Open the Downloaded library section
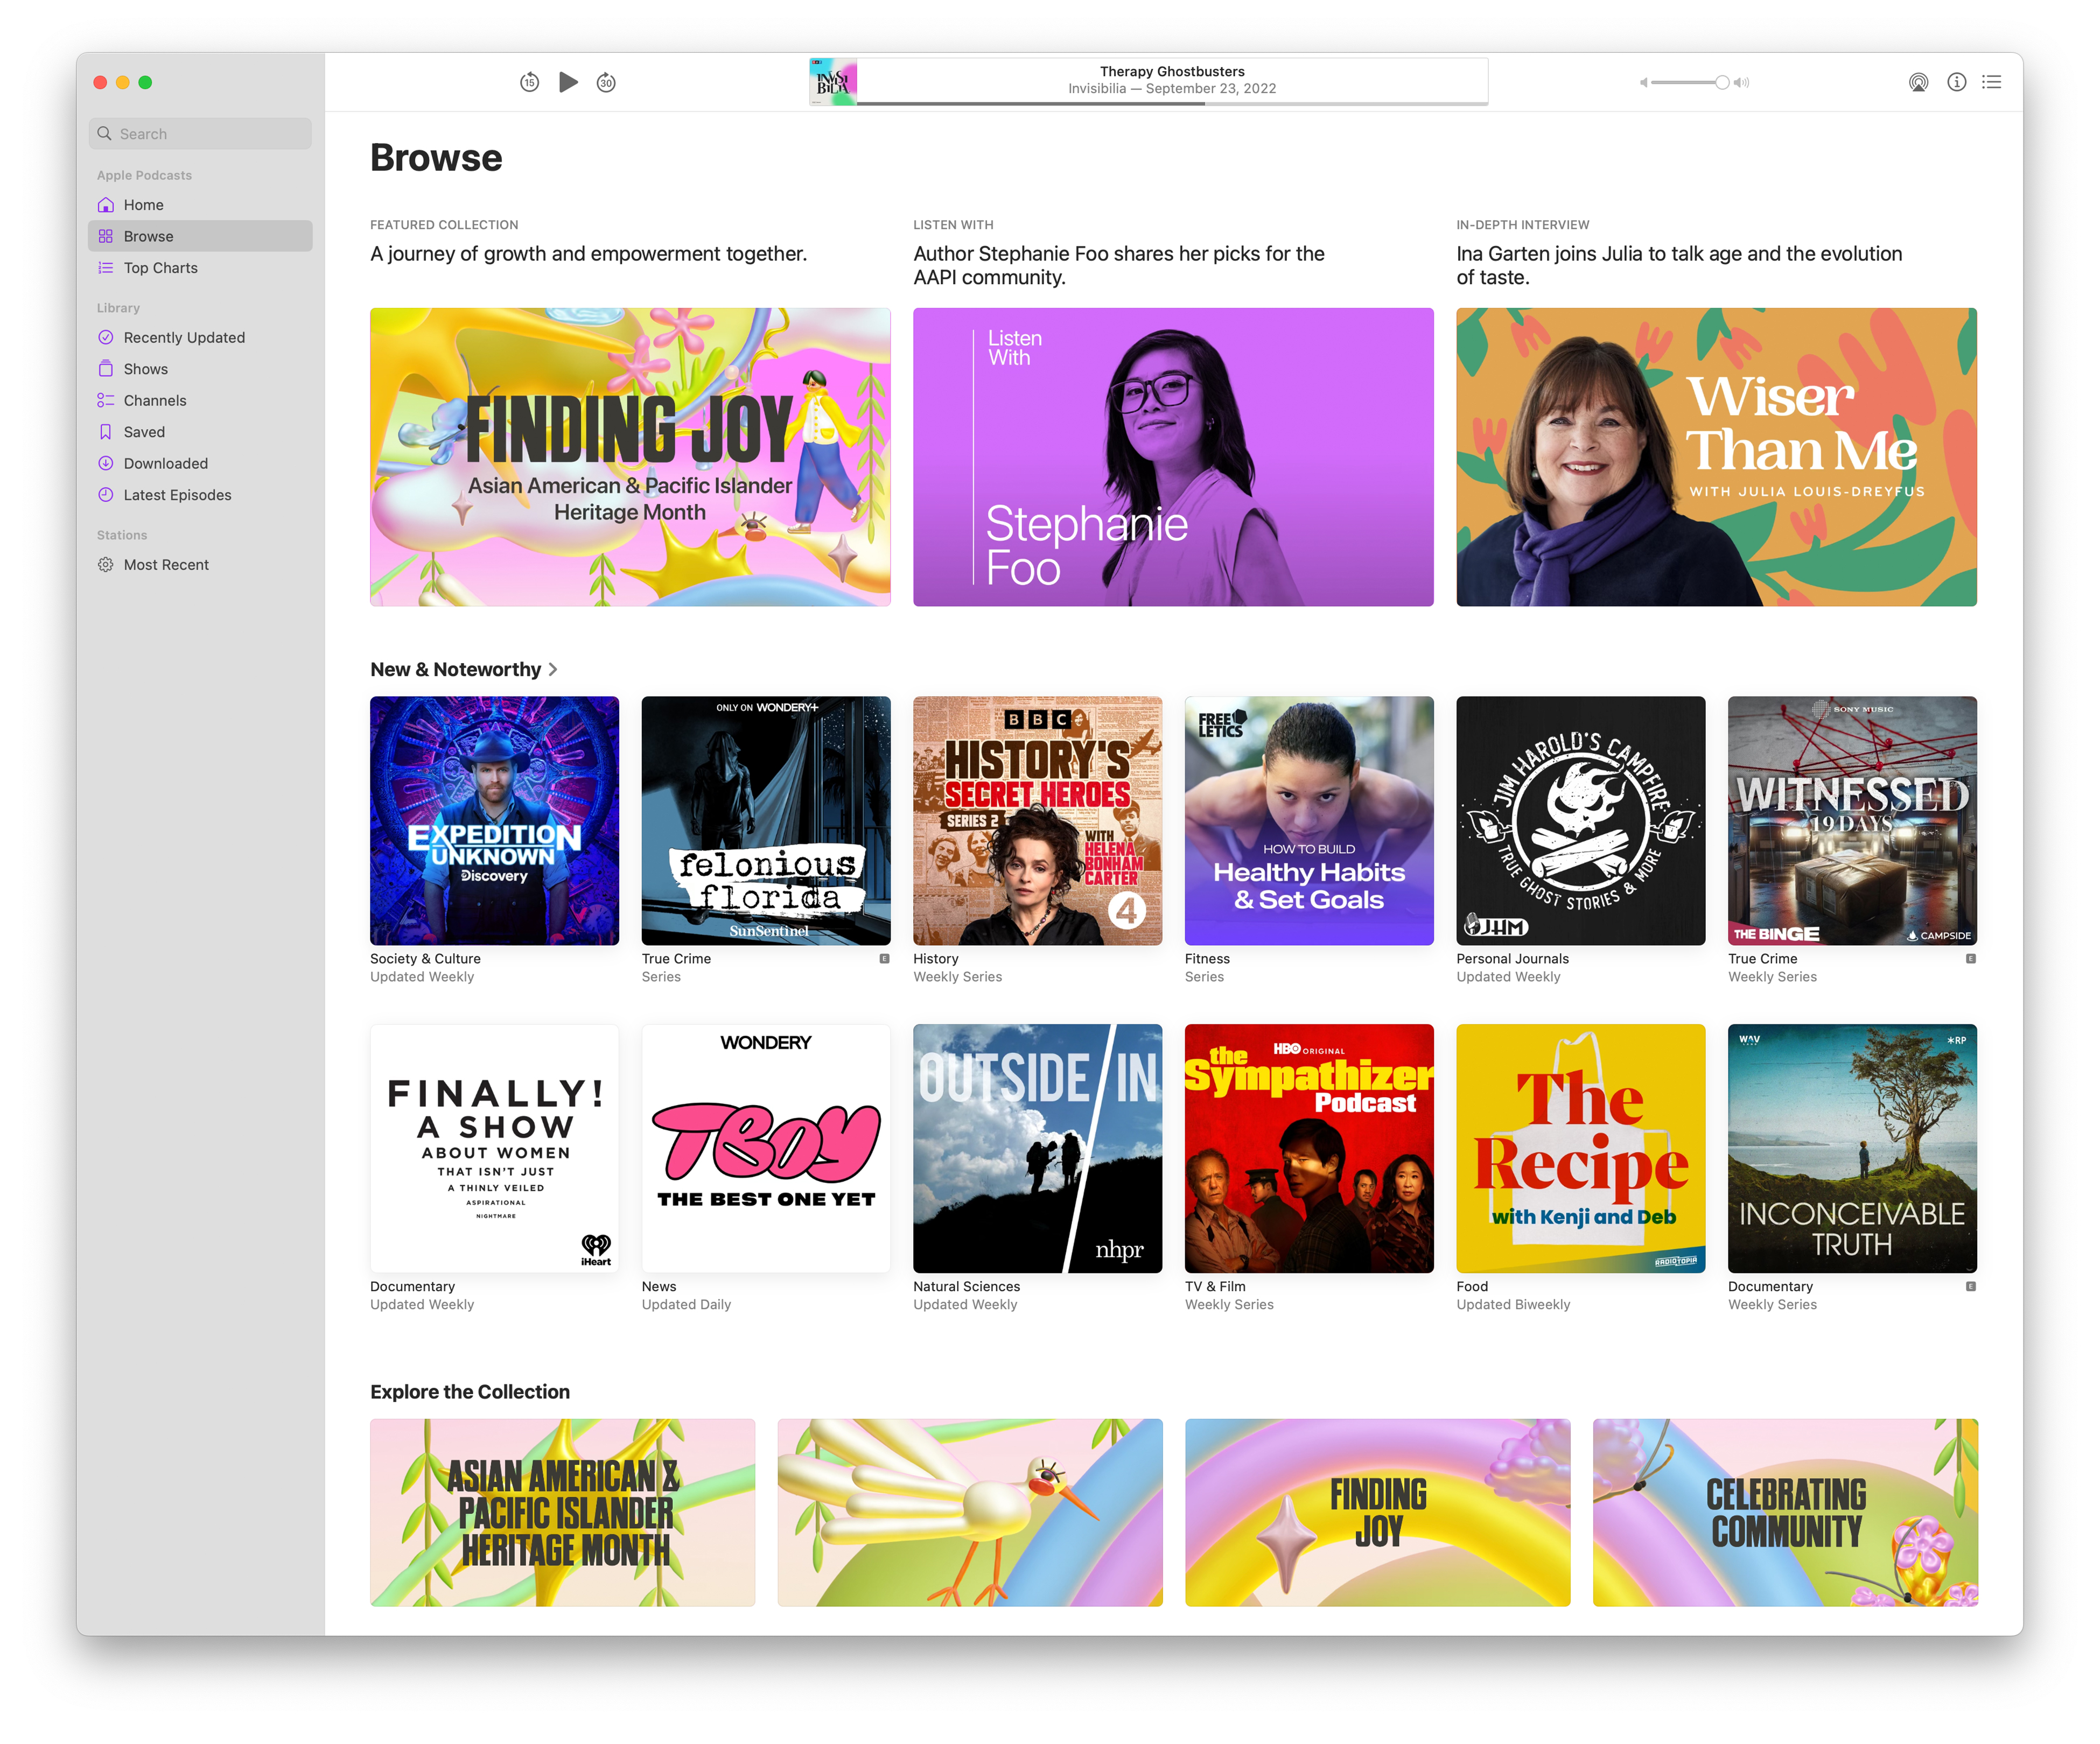2100x1744 pixels. pos(165,464)
